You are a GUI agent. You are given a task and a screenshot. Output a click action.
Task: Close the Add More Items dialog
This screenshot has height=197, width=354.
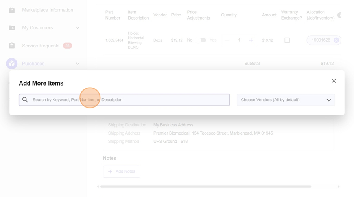point(334,81)
